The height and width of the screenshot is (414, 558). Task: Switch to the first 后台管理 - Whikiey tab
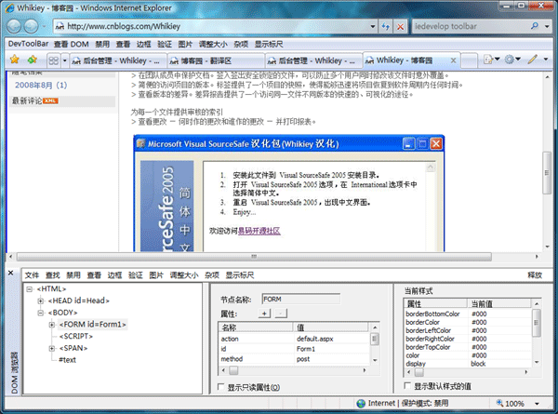click(117, 60)
